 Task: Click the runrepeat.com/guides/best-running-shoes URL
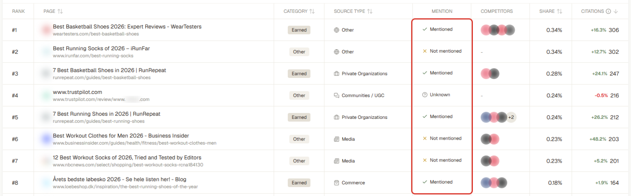pos(99,121)
